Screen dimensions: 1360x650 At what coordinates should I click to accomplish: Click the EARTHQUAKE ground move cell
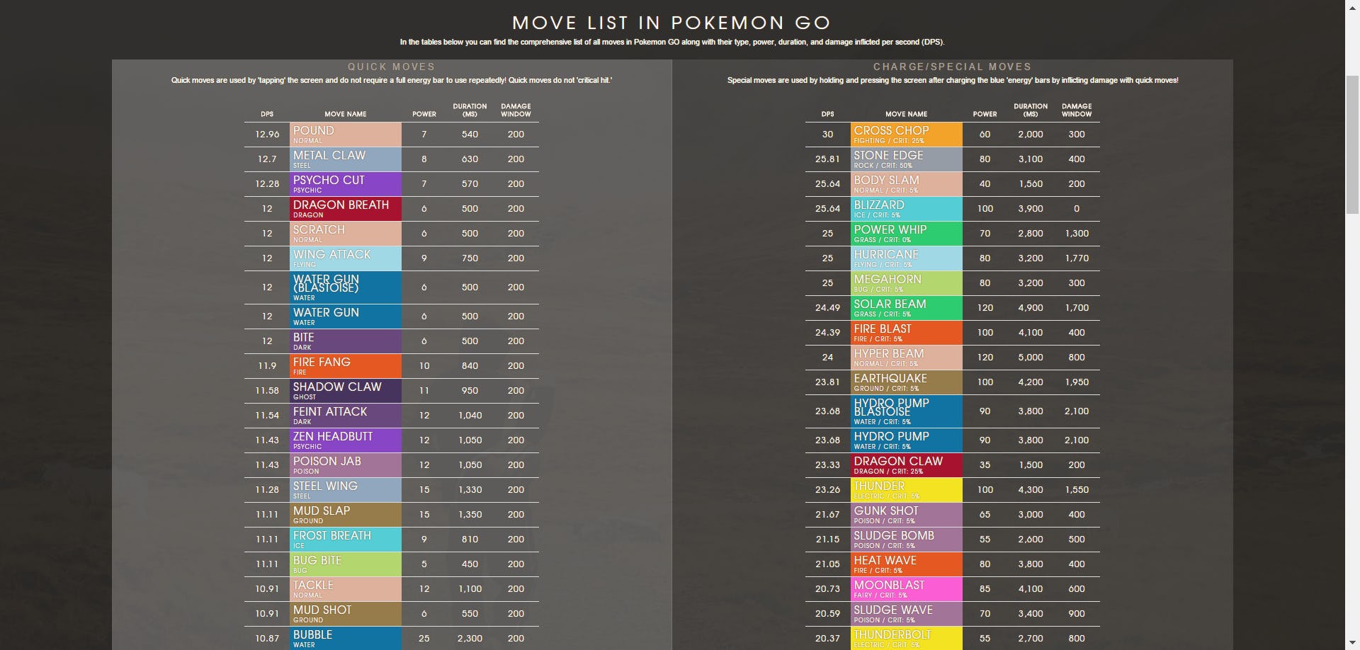(907, 382)
